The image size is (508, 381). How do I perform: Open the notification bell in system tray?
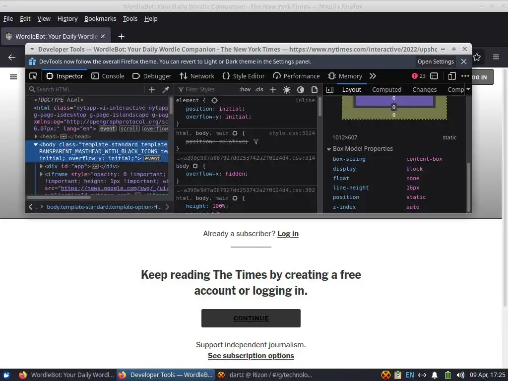point(435,375)
